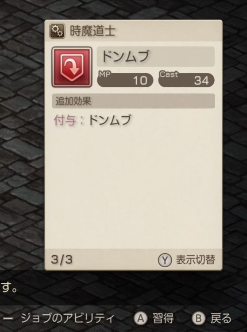
Task: Click the Cast label on speed badge
Action: point(169,74)
